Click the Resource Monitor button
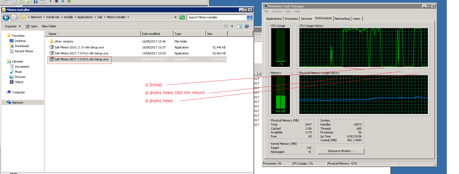 341,151
